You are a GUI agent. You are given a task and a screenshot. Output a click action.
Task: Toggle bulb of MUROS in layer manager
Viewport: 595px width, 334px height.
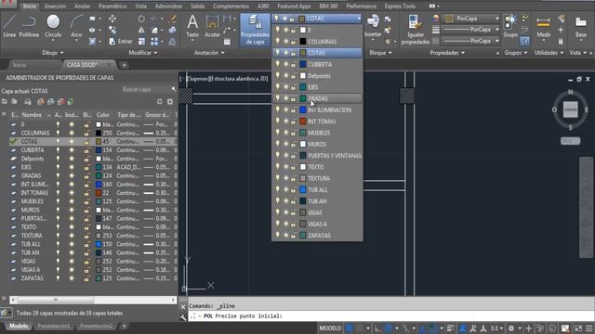click(x=58, y=210)
